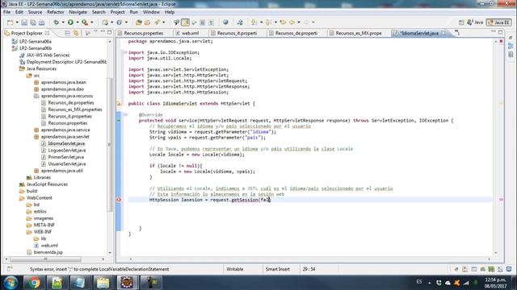Collapse the service method fold marker
This screenshot has height=290, width=517.
[125, 114]
